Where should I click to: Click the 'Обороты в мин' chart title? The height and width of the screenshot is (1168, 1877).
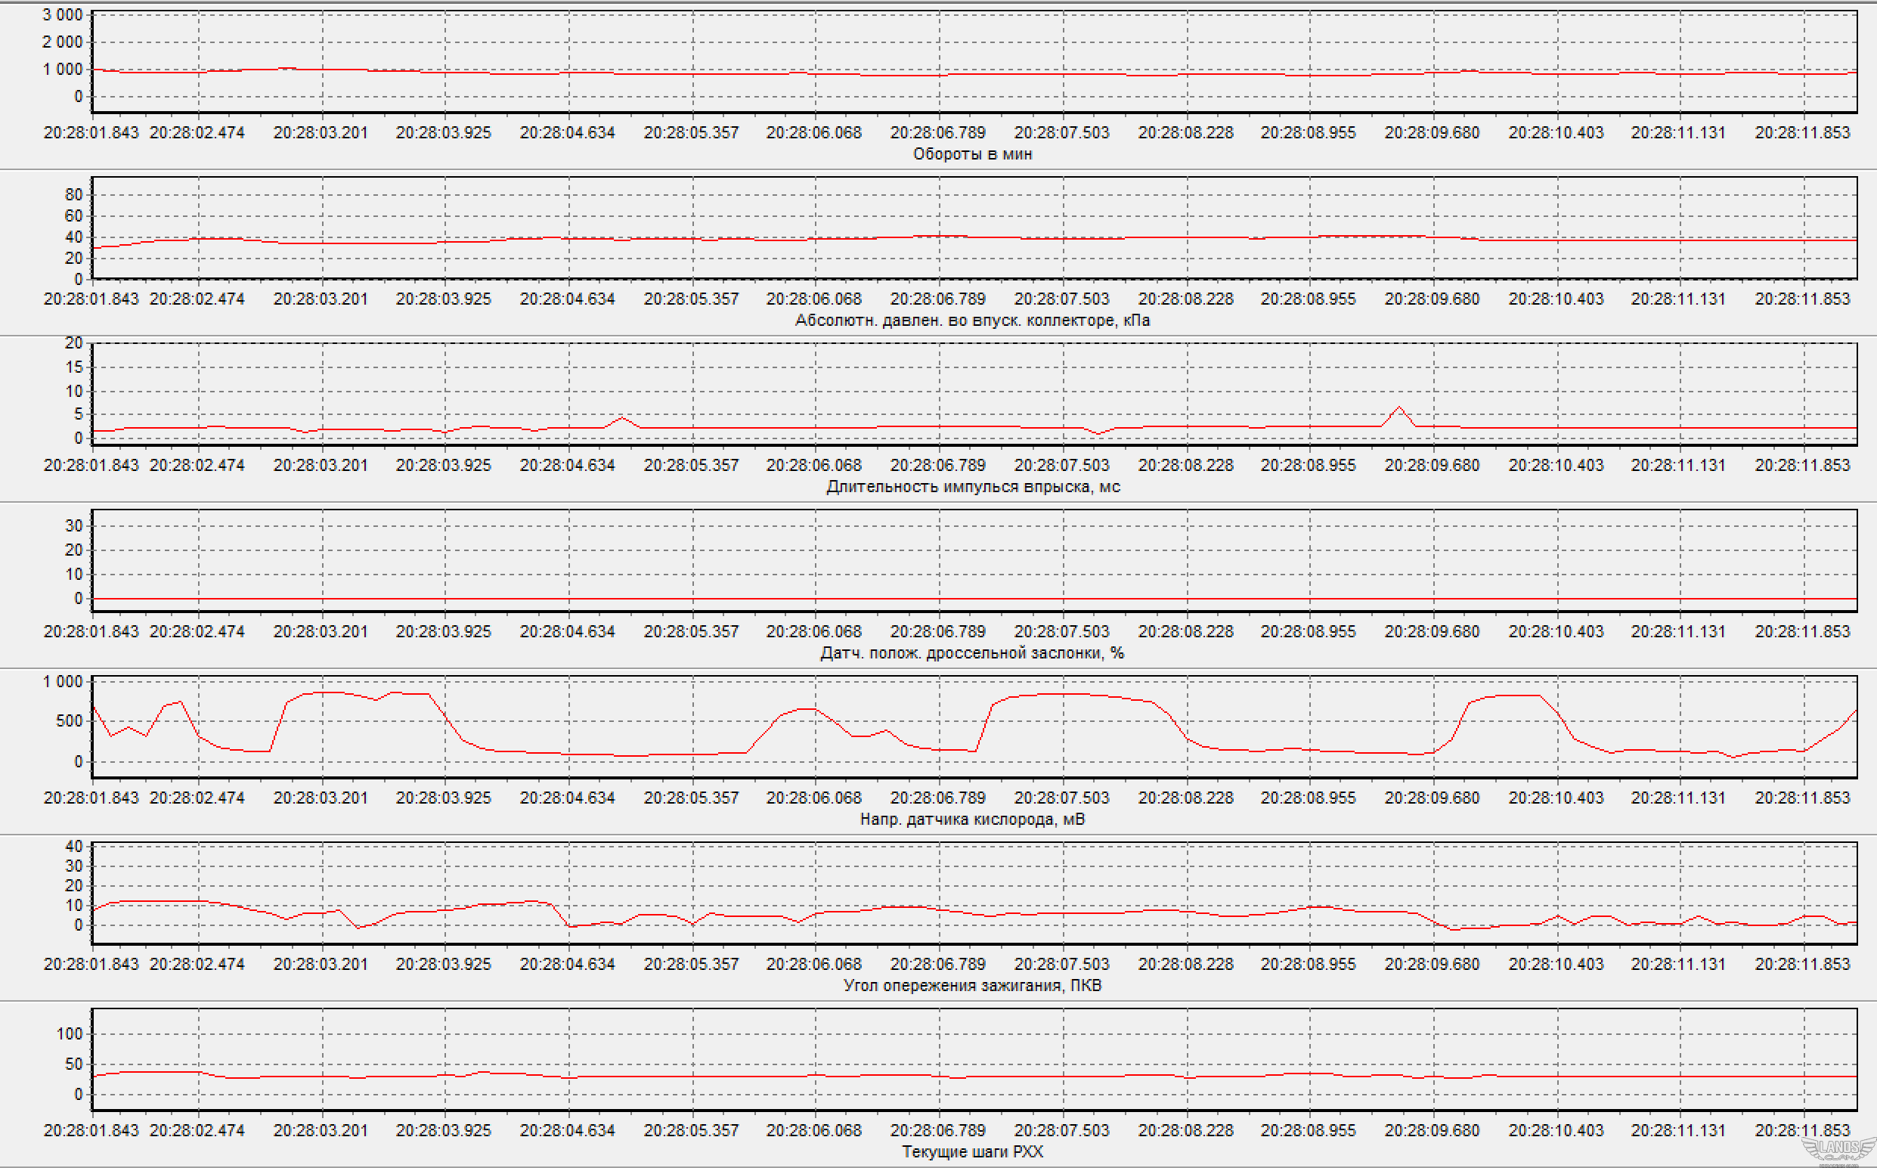971,153
